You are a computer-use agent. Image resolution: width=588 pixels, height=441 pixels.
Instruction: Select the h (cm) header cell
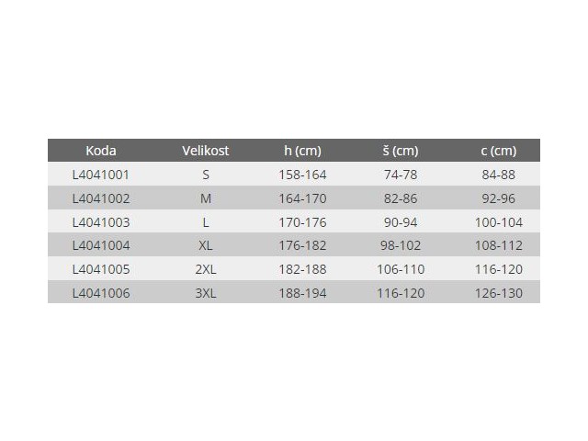point(303,151)
